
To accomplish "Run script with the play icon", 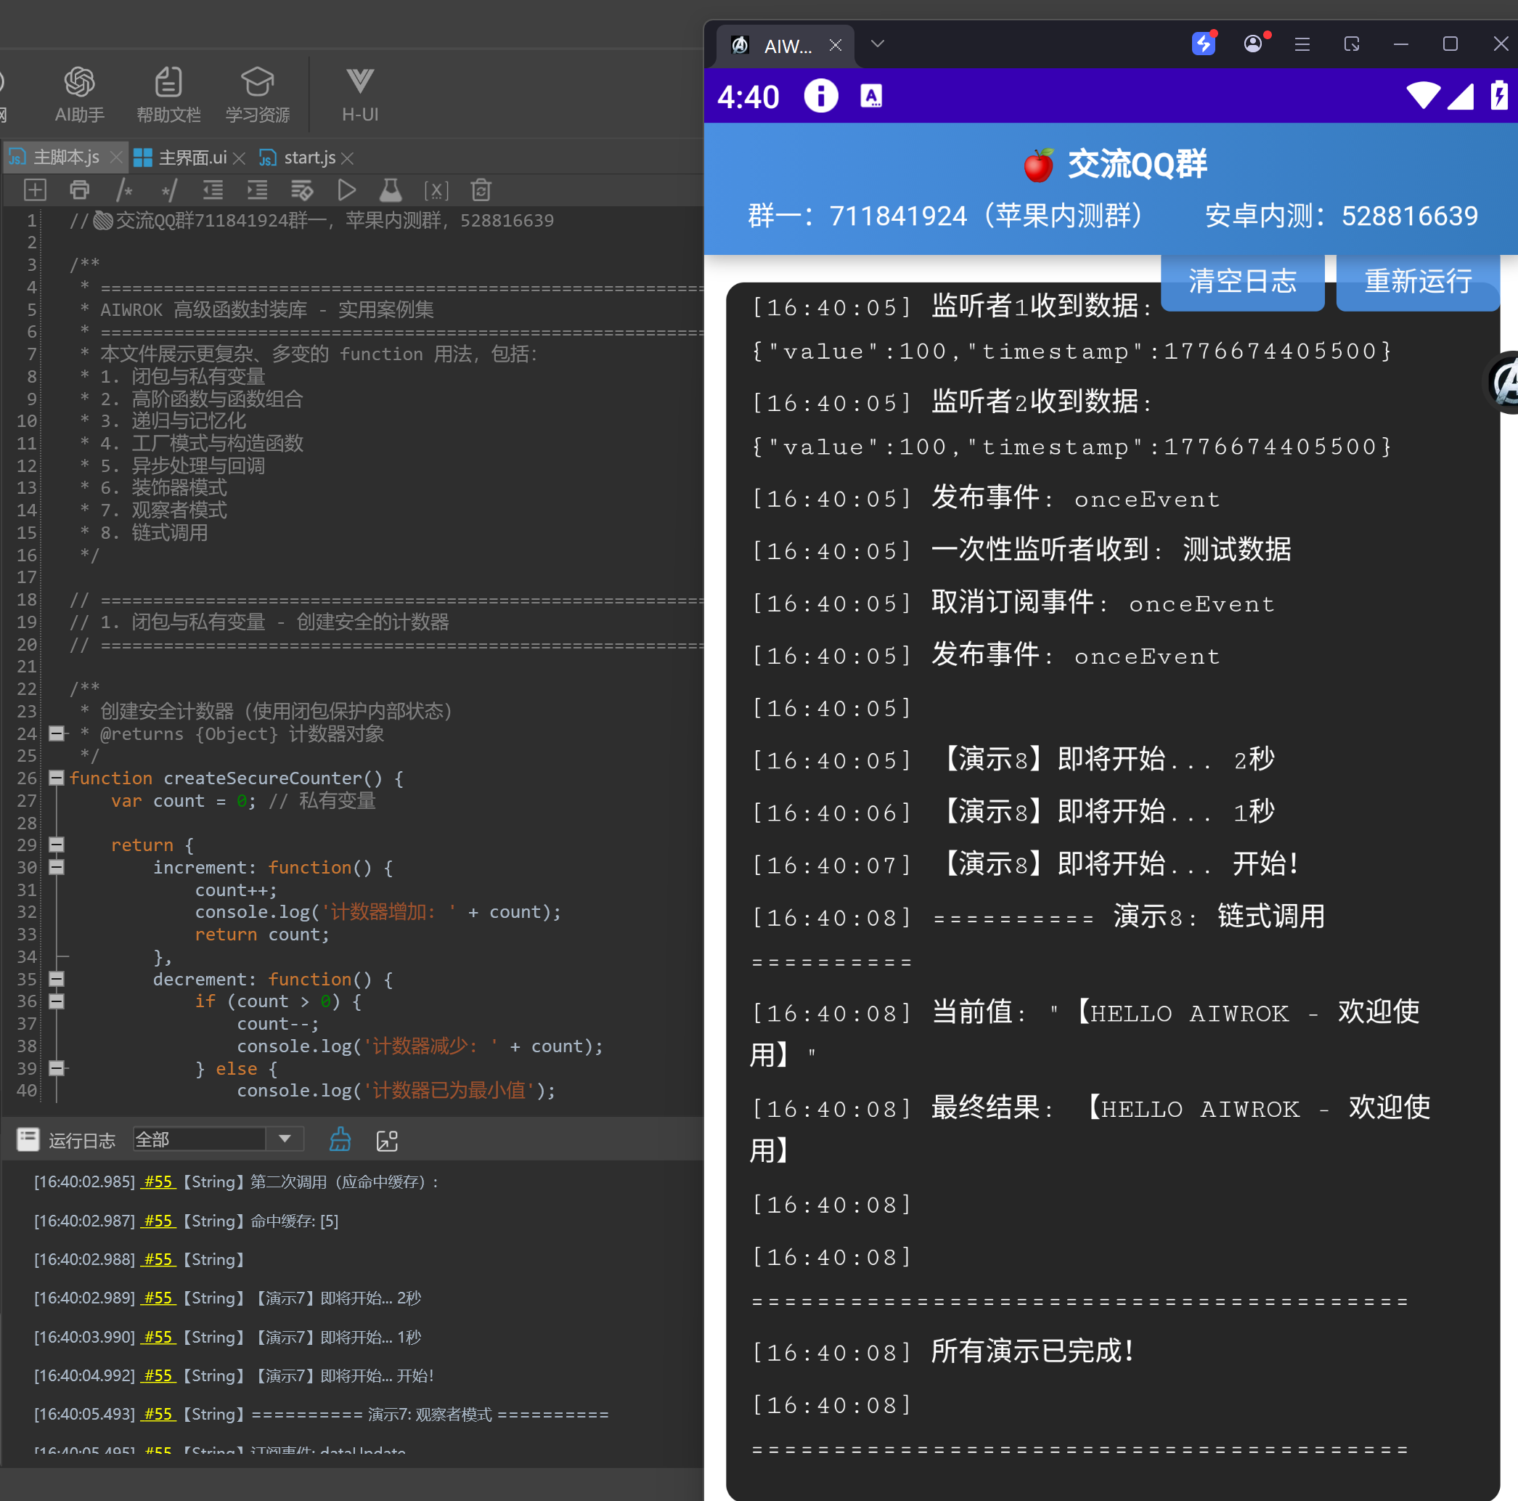I will pyautogui.click(x=346, y=190).
